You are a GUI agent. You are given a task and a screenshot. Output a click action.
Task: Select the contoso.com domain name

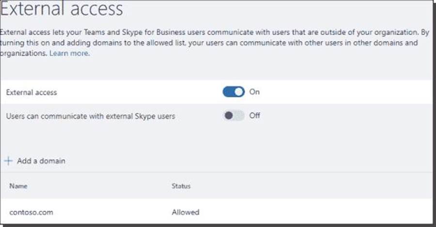tap(31, 212)
